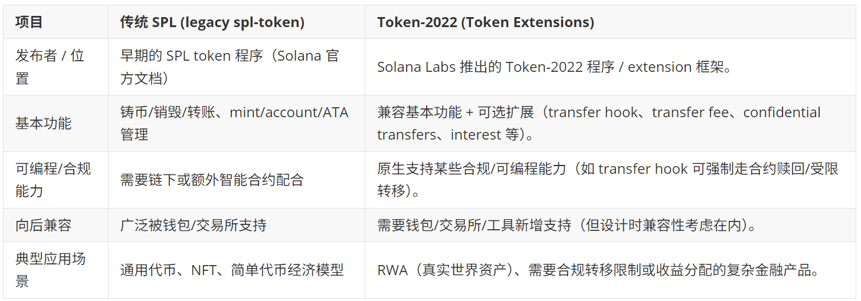Click the mint/account/ATA text
This screenshot has height=301, width=861.
click(289, 113)
